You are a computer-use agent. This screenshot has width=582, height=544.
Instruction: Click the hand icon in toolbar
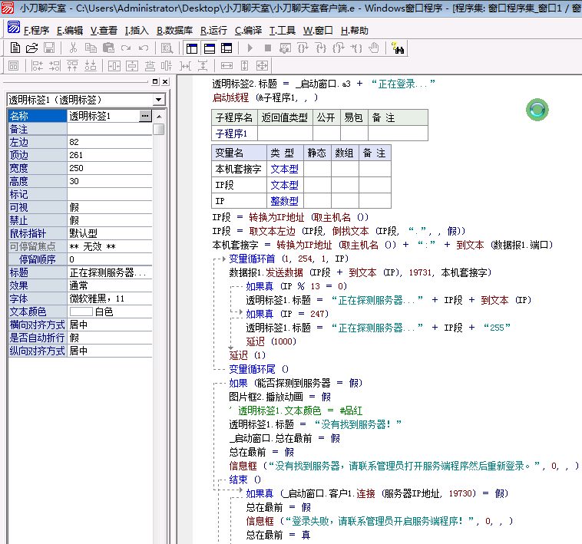(x=374, y=48)
